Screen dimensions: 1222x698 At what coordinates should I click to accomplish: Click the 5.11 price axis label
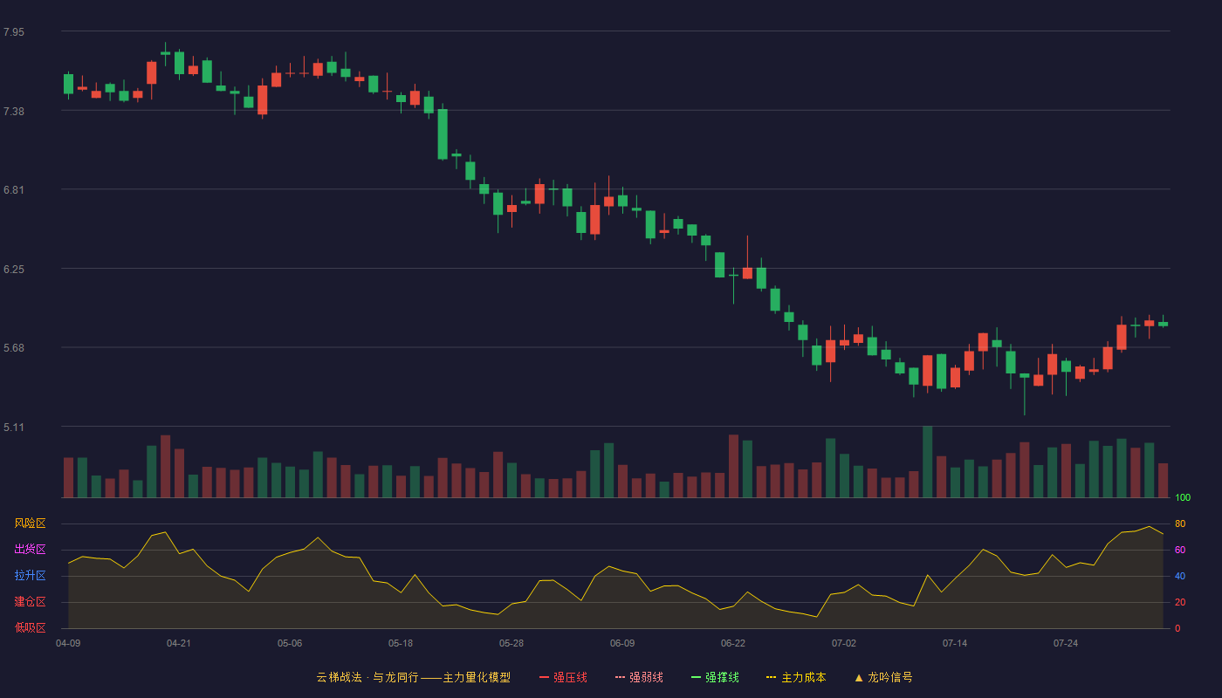14,428
